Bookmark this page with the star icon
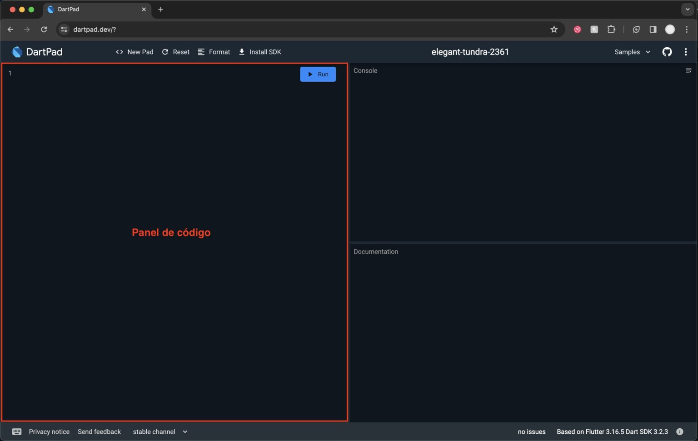The image size is (698, 441). 553,30
